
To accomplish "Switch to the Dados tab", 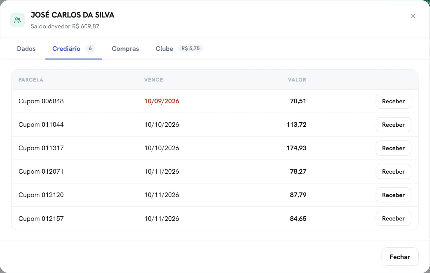I will [x=26, y=49].
